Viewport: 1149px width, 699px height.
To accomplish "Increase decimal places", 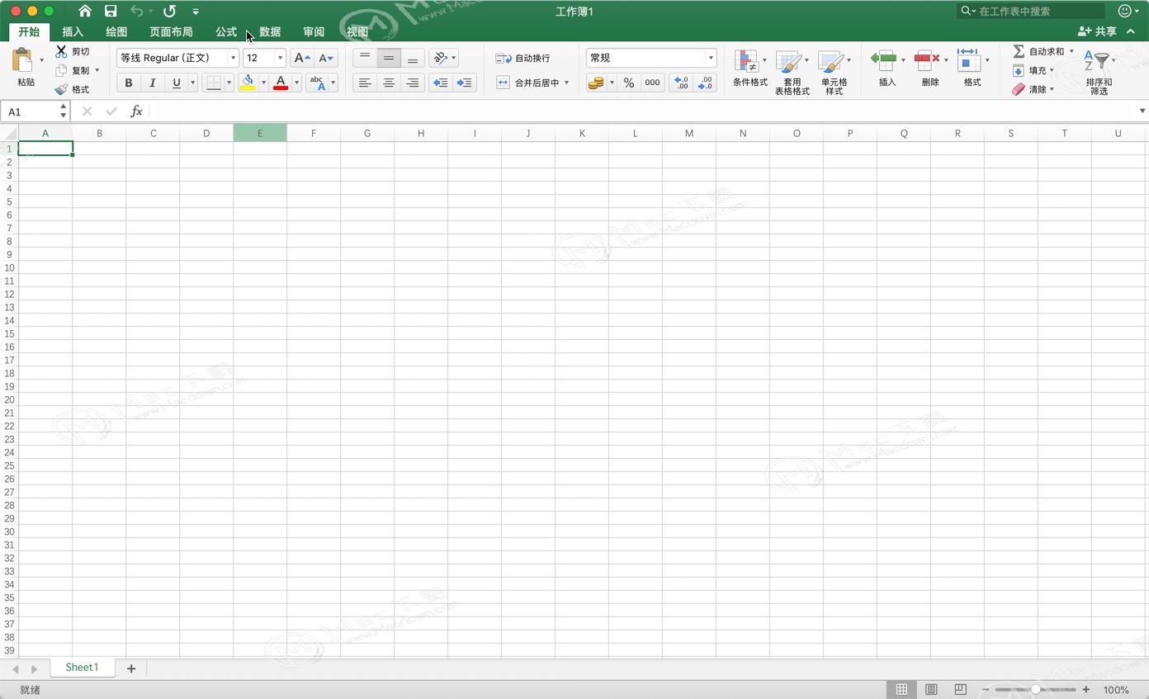I will tap(681, 83).
